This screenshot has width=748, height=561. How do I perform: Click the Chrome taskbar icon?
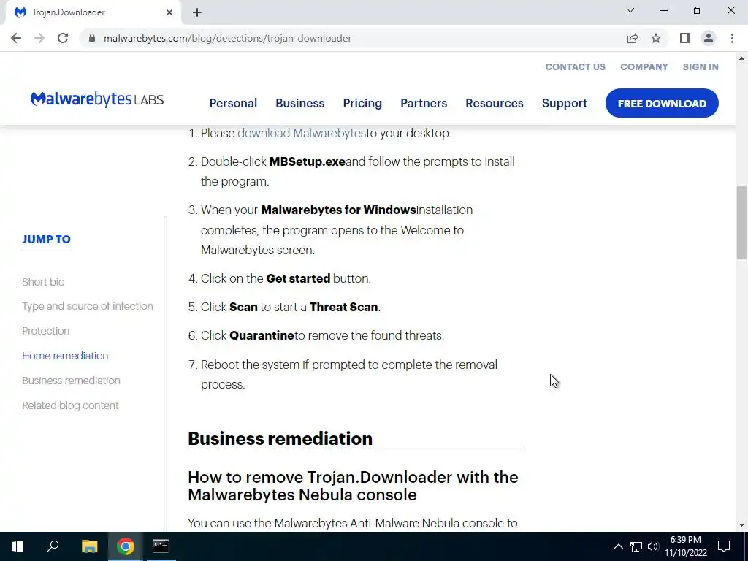(x=125, y=546)
